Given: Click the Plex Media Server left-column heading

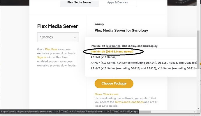Looking at the screenshot, I should (x=57, y=26).
